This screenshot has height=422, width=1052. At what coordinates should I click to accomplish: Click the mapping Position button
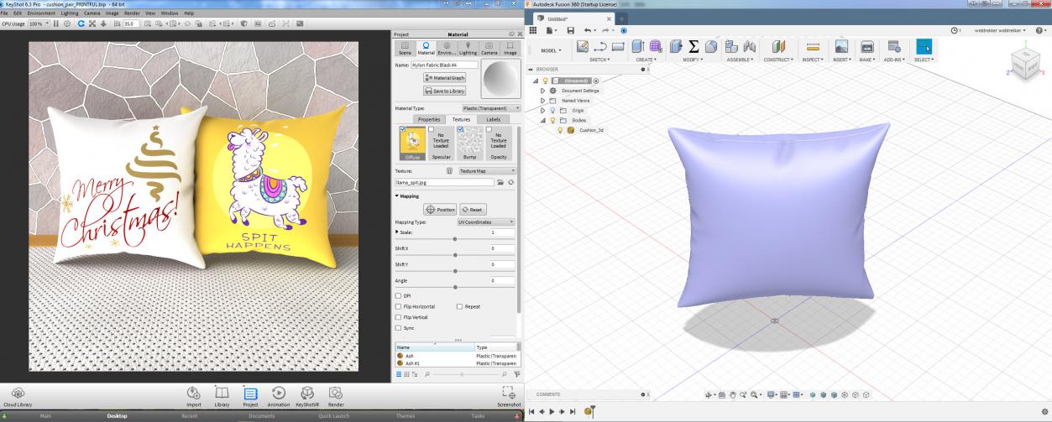tap(441, 209)
